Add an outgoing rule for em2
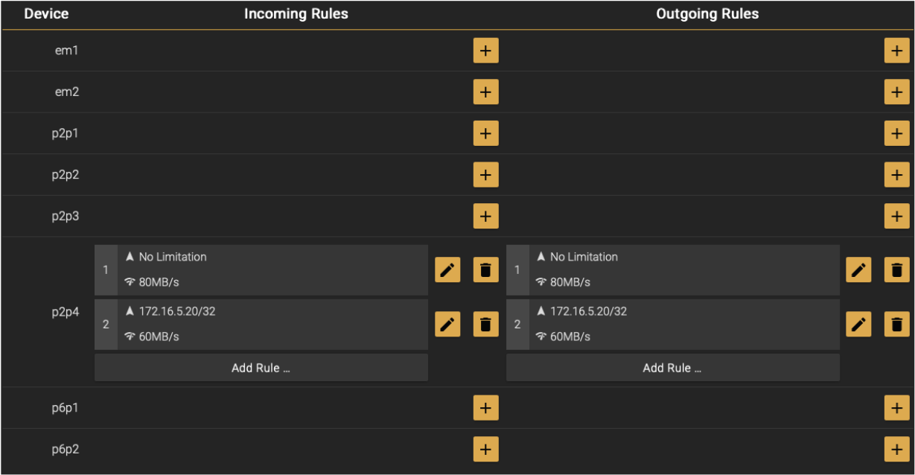 point(896,92)
